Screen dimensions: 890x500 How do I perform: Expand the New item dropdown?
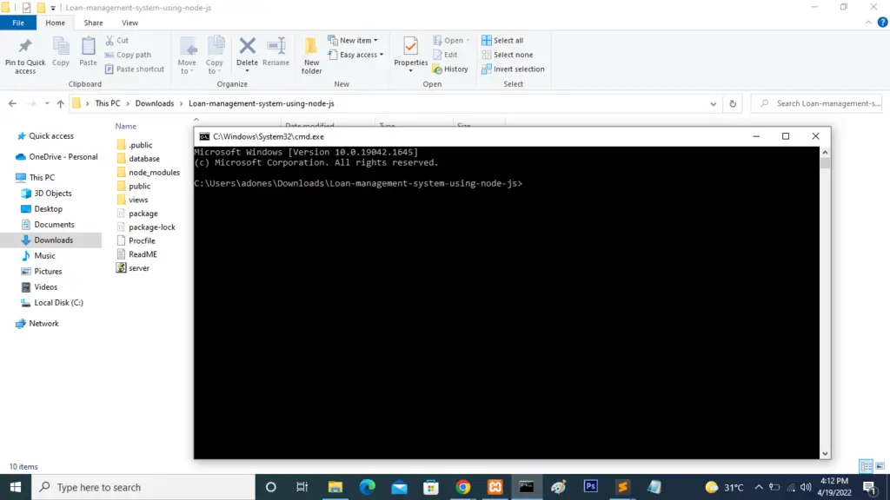353,40
